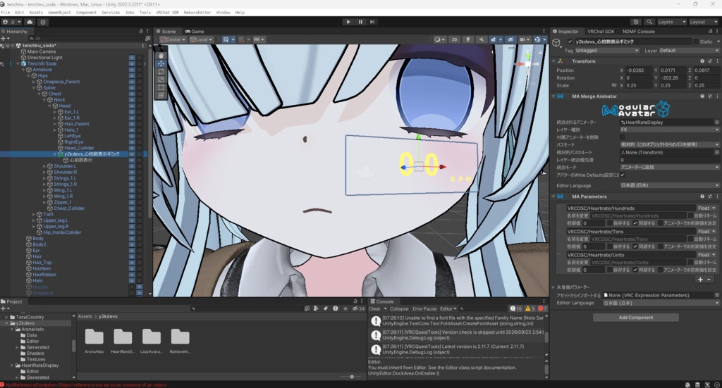Open the GameObject menu
The width and height of the screenshot is (722, 388).
[59, 13]
